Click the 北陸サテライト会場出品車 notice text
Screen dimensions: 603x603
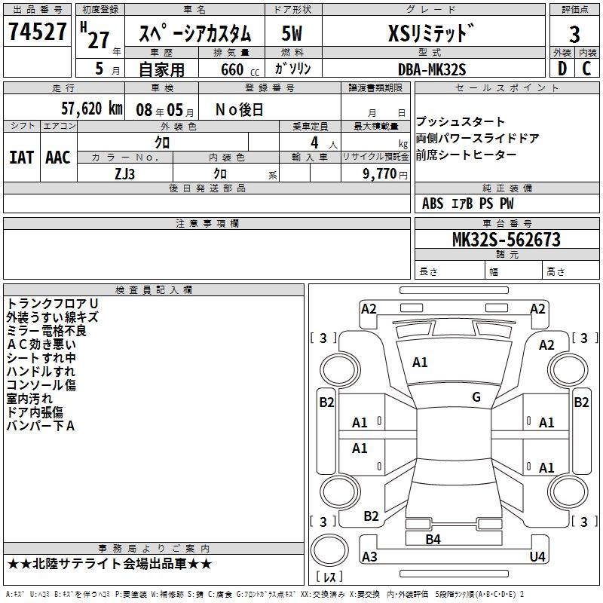pyautogui.click(x=109, y=563)
